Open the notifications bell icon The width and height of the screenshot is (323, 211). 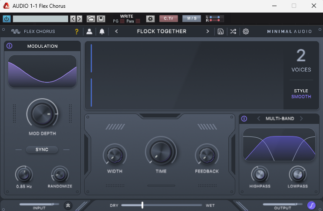tap(102, 32)
